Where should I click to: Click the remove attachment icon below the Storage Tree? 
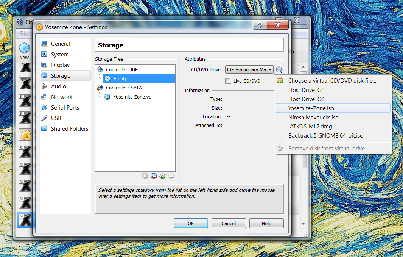pyautogui.click(x=154, y=176)
